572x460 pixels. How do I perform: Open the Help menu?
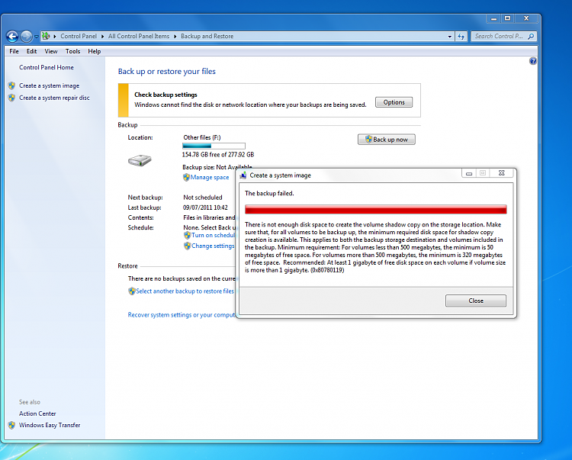tap(94, 51)
